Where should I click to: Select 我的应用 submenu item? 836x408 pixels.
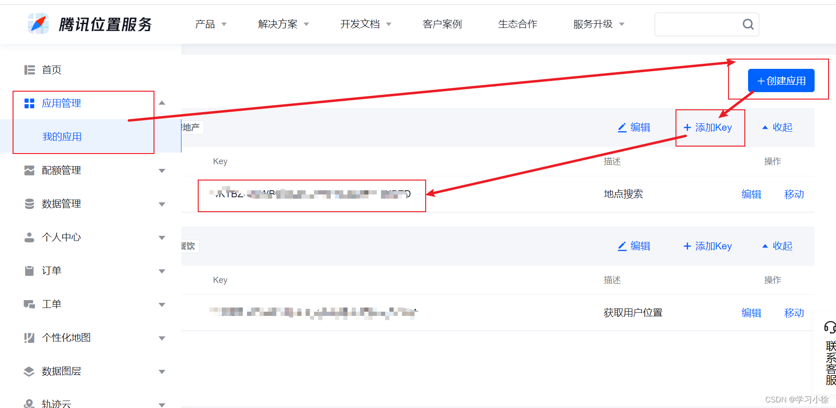point(62,137)
